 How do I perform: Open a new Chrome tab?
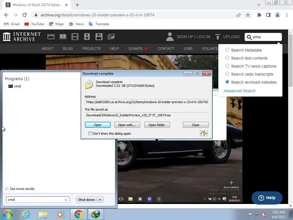pyautogui.click(x=77, y=5)
